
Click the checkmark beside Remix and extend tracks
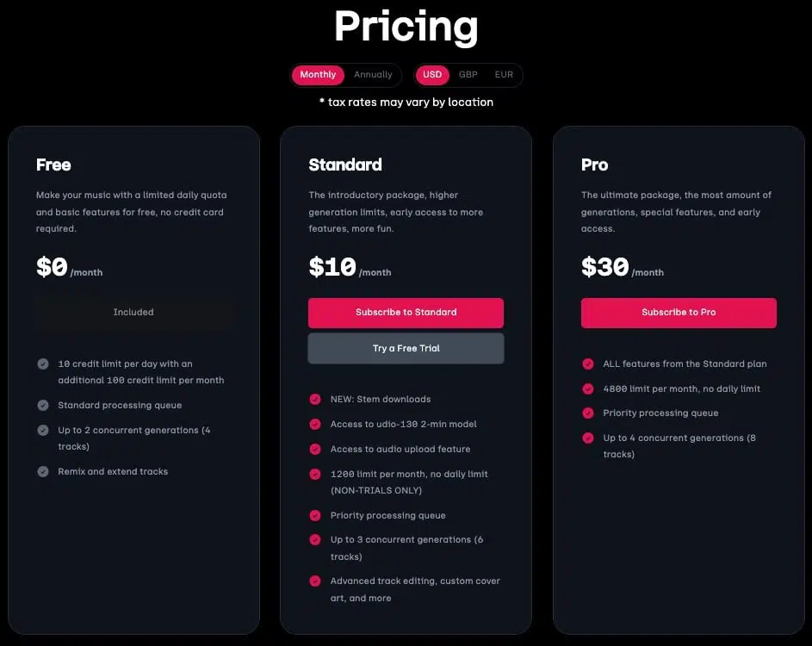pyautogui.click(x=43, y=471)
